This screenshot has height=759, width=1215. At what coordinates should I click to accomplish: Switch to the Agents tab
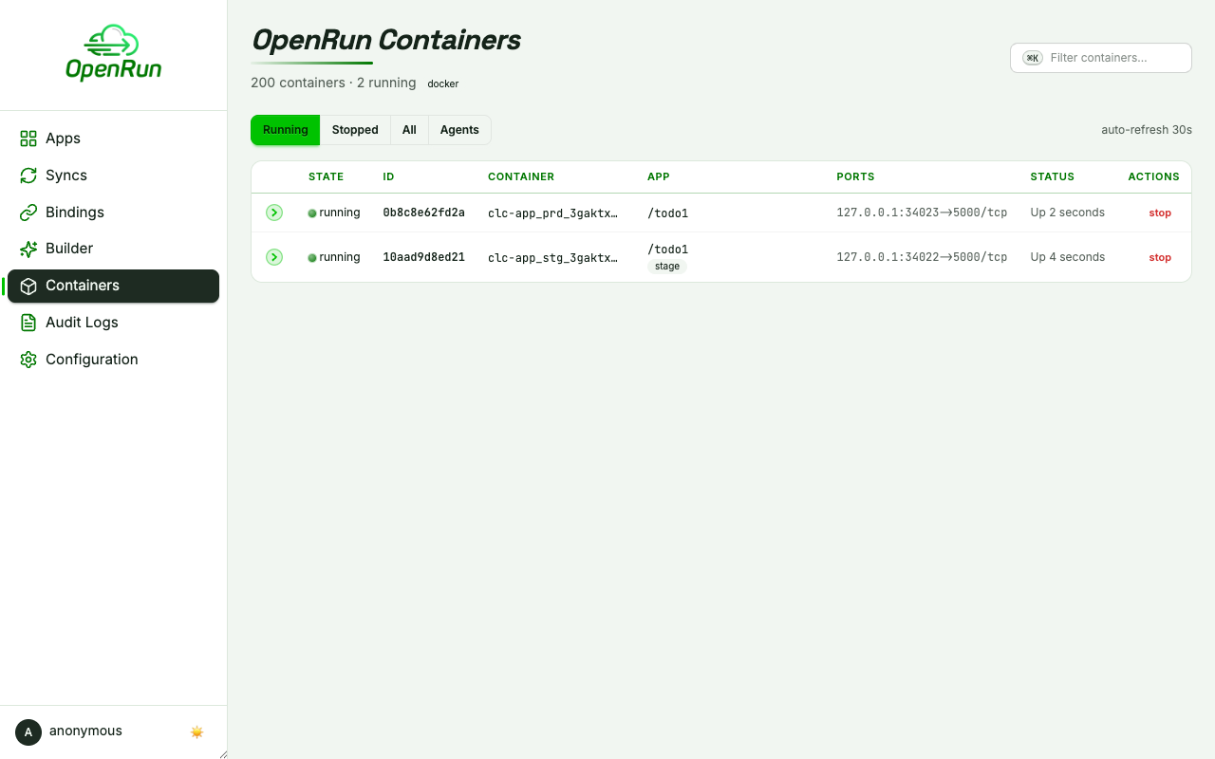click(459, 130)
